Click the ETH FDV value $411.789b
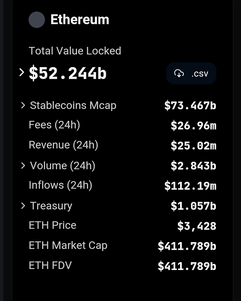The image size is (241, 301). (x=187, y=266)
